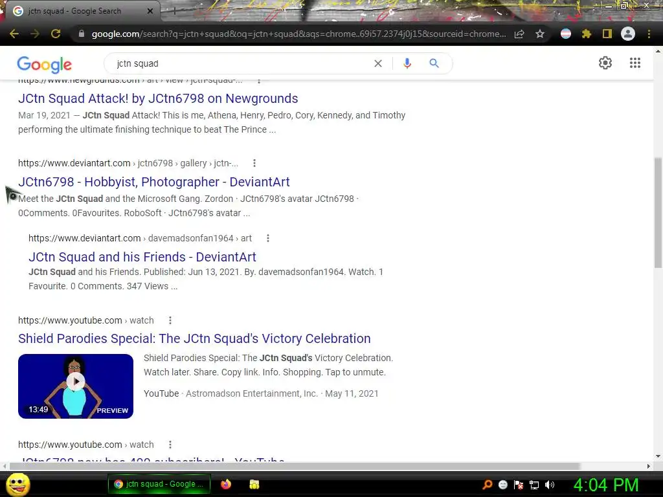Go to Google homepage via logo

45,64
